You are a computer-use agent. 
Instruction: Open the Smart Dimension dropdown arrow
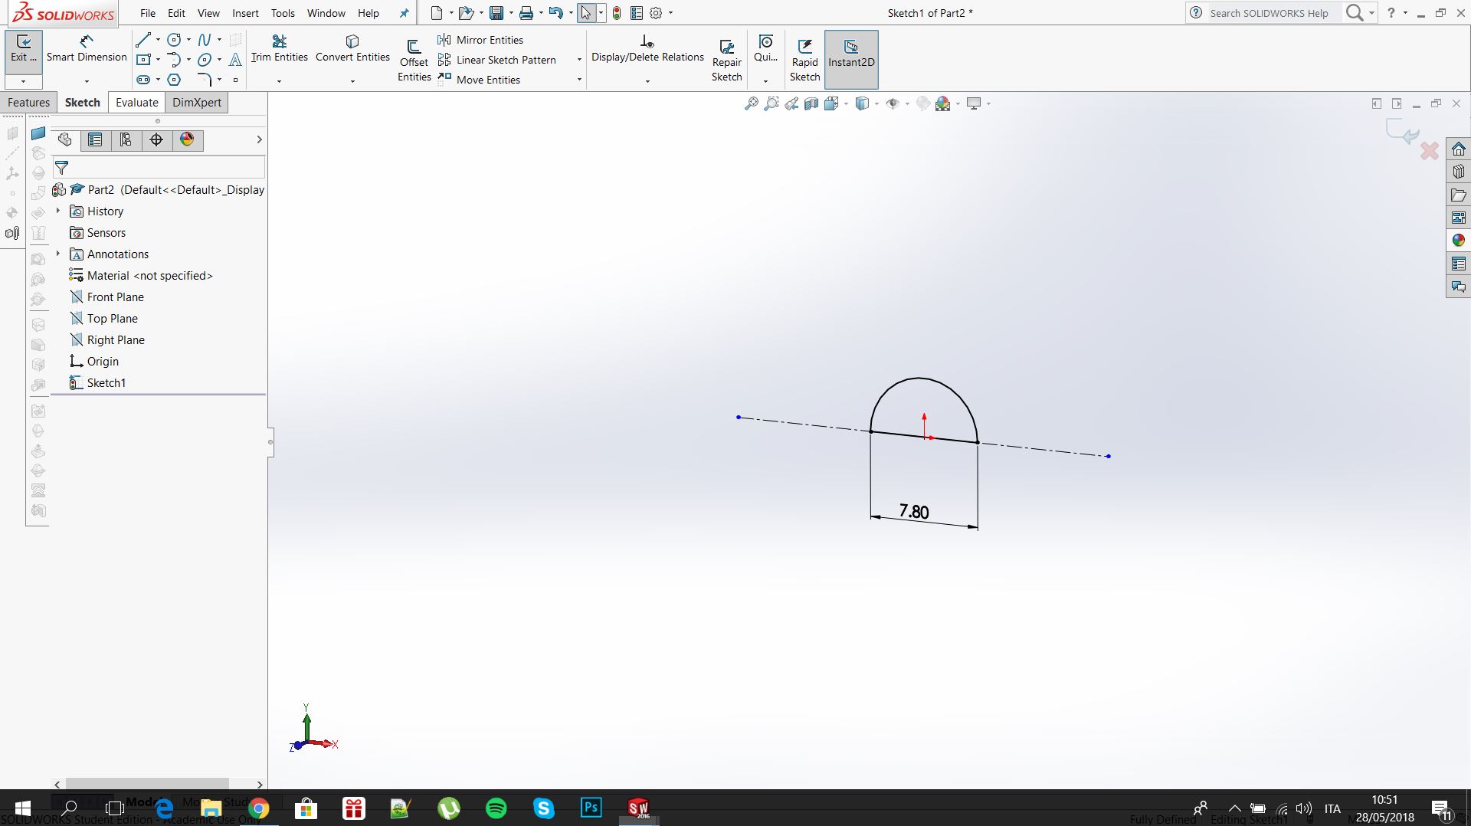(87, 80)
